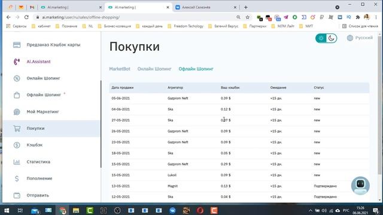This screenshot has height=215, width=383.
Task: Click the Дата продажи column header
Action: [x=122, y=88]
